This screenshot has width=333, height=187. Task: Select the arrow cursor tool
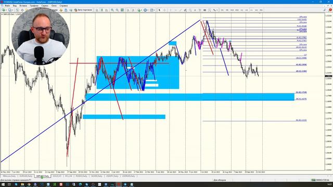point(159,10)
